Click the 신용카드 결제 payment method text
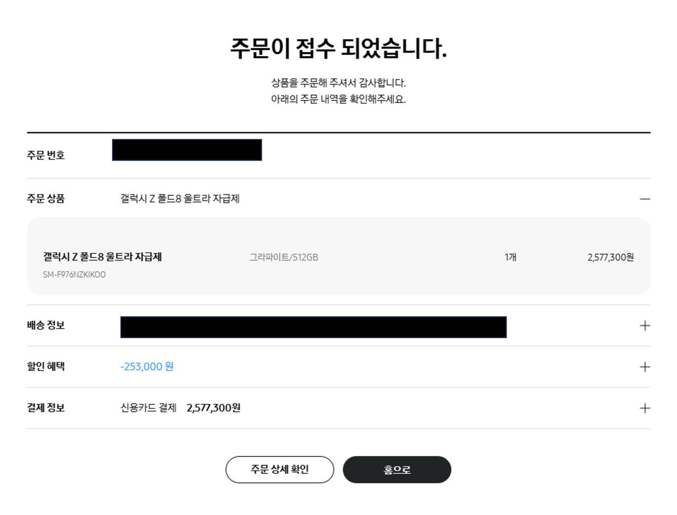Viewport: 677px width, 515px height. pyautogui.click(x=149, y=408)
